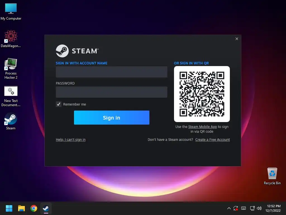Open the network status tray icon

click(x=252, y=208)
